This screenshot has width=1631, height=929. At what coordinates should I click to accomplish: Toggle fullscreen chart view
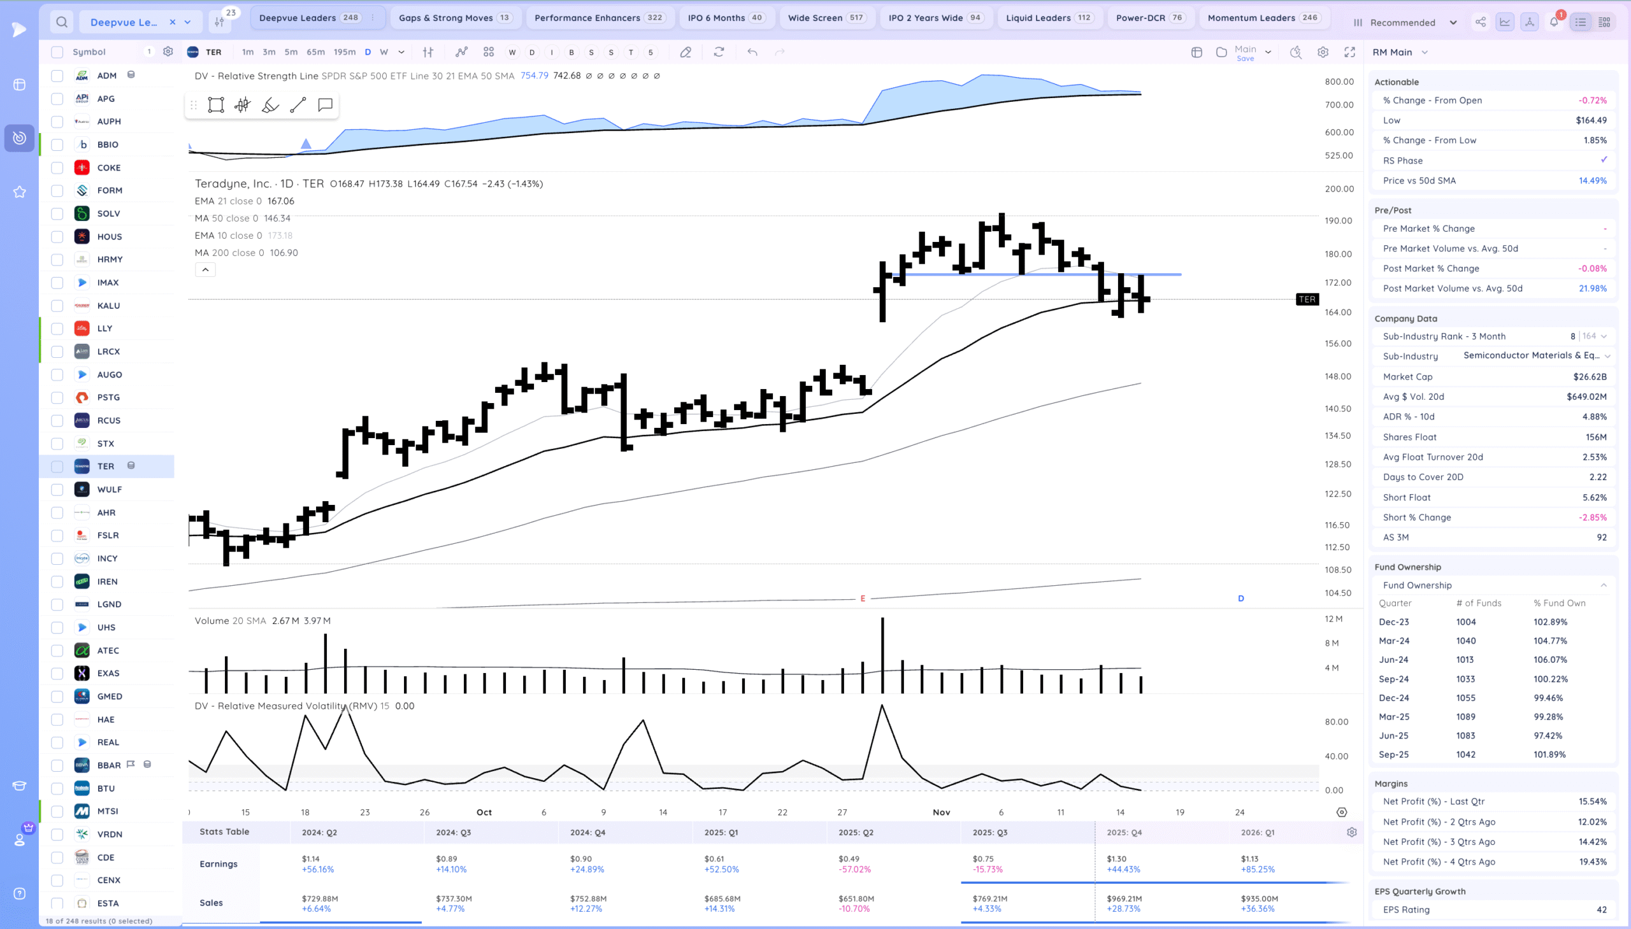coord(1349,52)
